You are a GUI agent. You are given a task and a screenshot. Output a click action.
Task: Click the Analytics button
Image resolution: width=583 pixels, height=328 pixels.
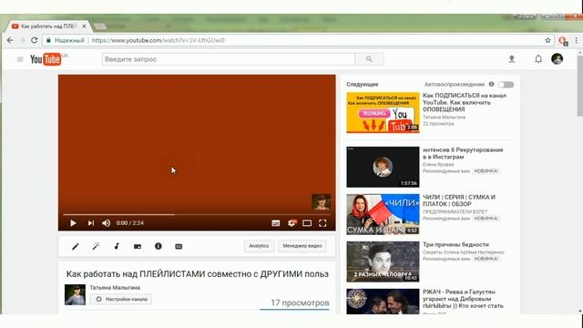[259, 246]
